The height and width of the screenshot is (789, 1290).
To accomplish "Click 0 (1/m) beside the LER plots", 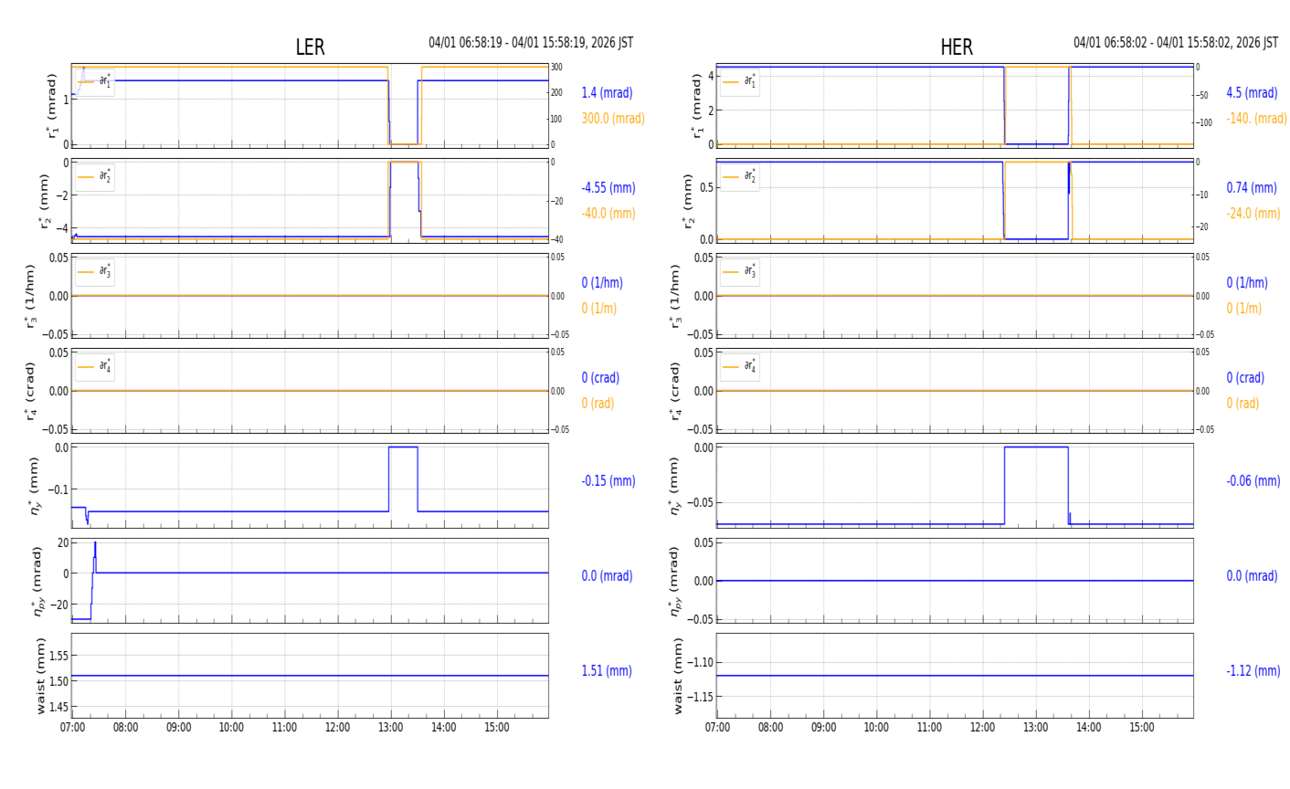I will point(598,309).
